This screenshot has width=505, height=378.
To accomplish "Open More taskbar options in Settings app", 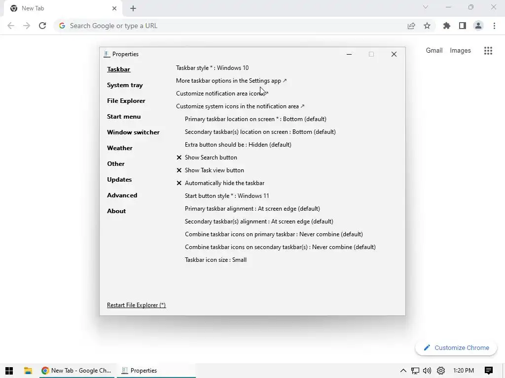I will (x=231, y=81).
